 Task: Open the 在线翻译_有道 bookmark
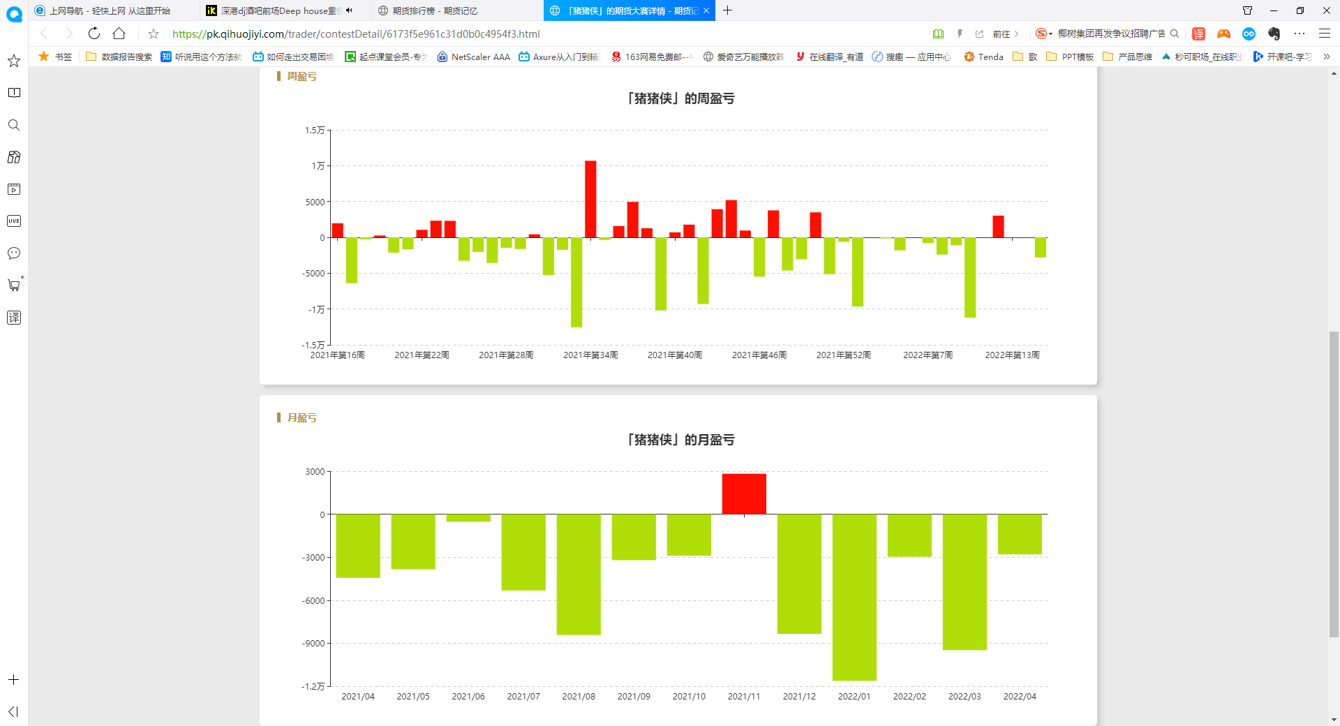click(x=830, y=57)
